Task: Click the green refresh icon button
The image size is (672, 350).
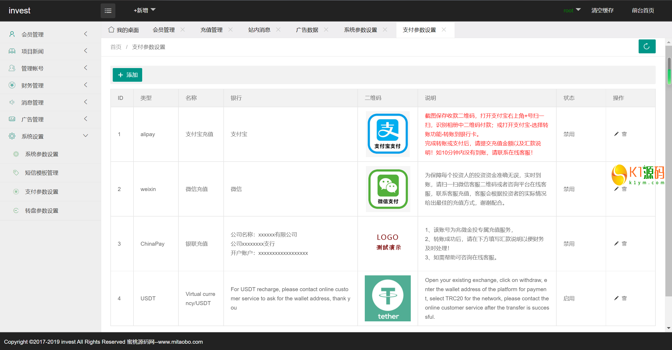Action: pos(647,47)
